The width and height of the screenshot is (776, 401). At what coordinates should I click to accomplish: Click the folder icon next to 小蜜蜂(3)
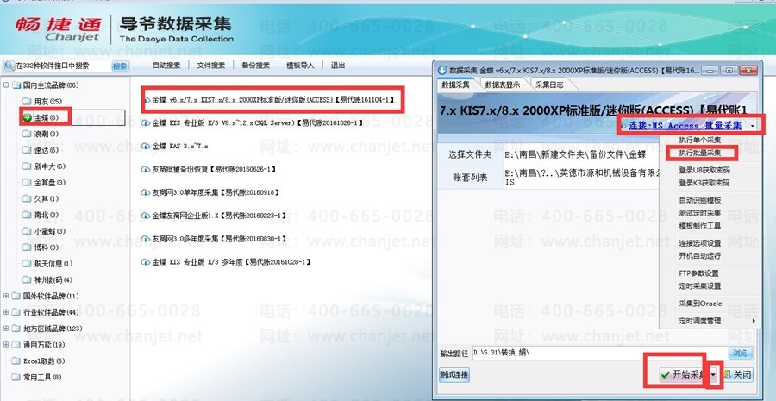coord(27,231)
